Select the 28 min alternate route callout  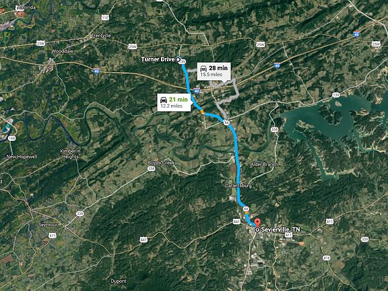[214, 72]
